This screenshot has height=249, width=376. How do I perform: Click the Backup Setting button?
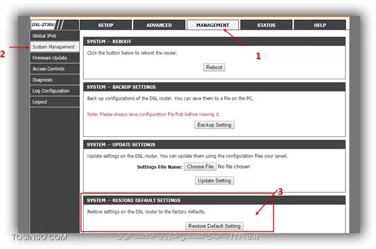click(215, 125)
